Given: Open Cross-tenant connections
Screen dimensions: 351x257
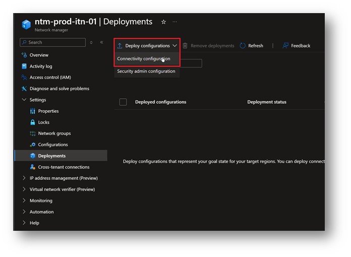Looking at the screenshot, I should [64, 167].
